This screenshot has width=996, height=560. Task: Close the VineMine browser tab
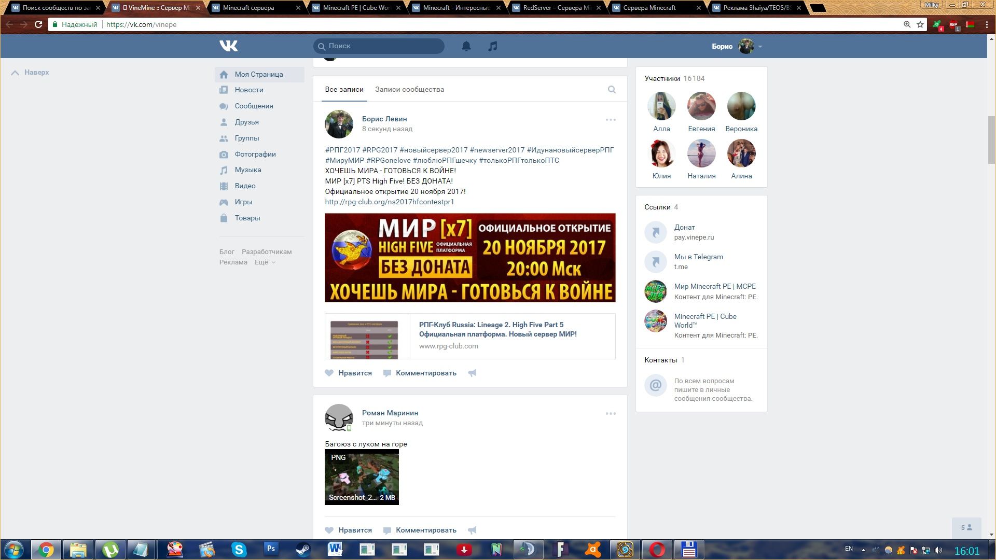pyautogui.click(x=198, y=8)
